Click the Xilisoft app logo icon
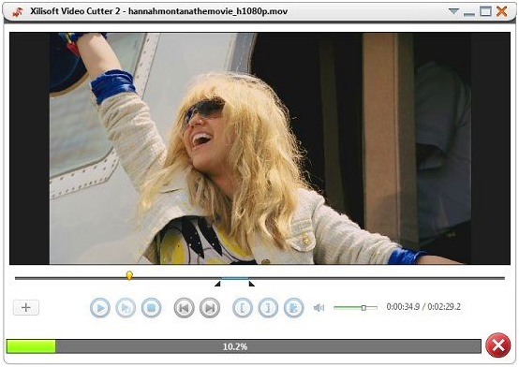The width and height of the screenshot is (519, 367). click(18, 12)
